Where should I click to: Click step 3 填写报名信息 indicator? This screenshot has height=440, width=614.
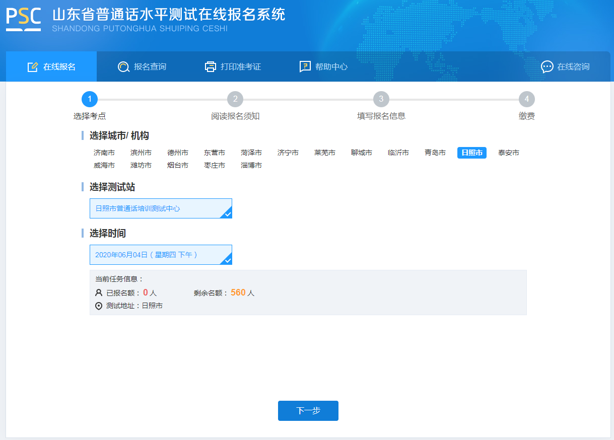click(x=381, y=99)
